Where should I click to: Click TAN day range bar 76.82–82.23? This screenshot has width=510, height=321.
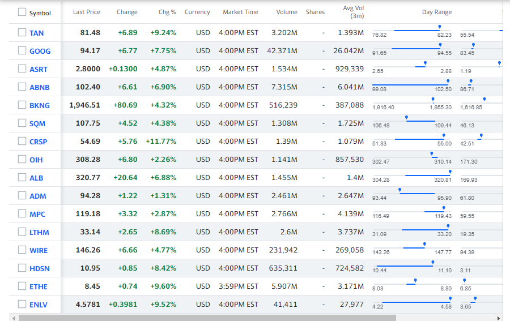(412, 31)
